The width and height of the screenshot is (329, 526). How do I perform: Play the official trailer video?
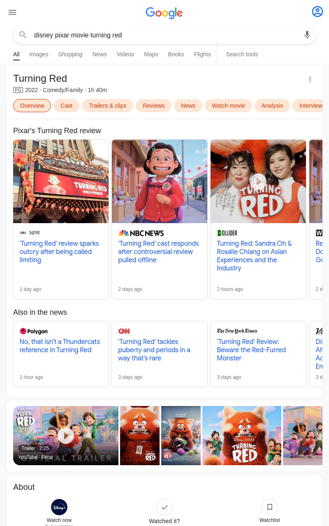coord(66,435)
